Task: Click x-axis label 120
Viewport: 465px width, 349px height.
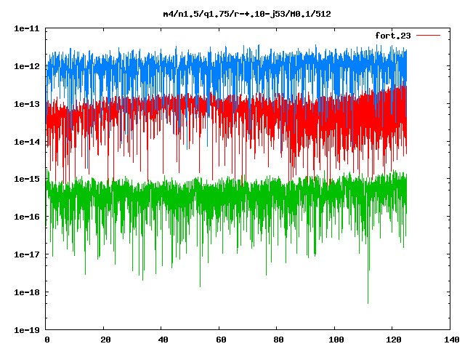Action: pyautogui.click(x=394, y=340)
